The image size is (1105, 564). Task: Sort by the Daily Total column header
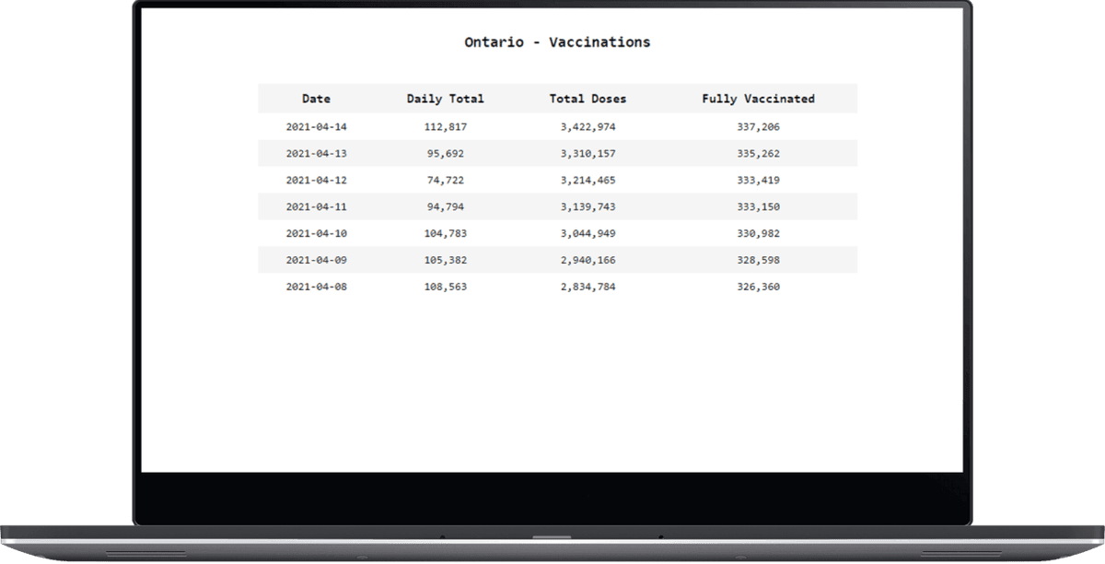tap(445, 99)
